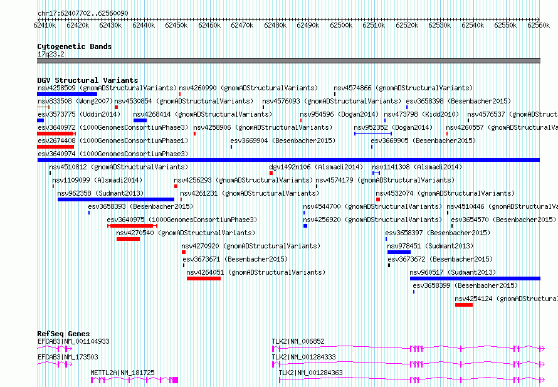Select the nsv4264051 variant label
This screenshot has width=558, height=387.
256,272
